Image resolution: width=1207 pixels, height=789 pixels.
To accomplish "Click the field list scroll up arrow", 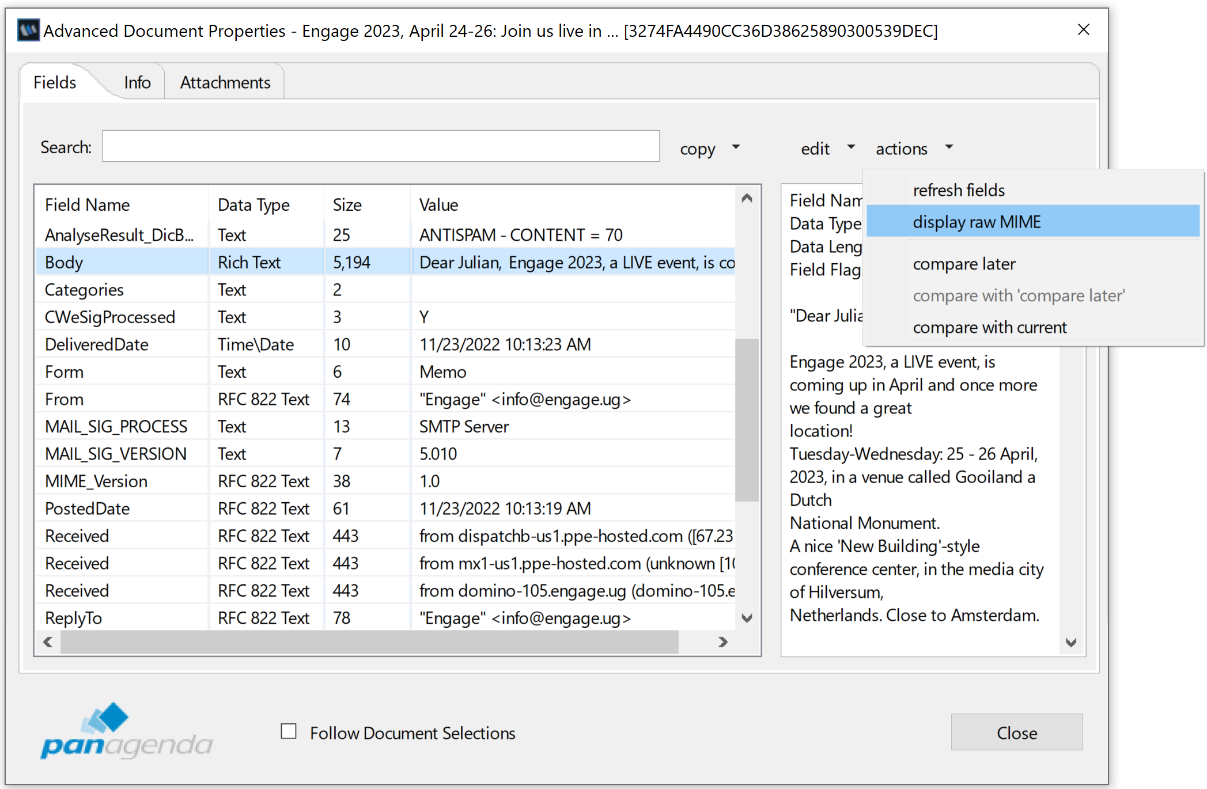I will [x=747, y=199].
